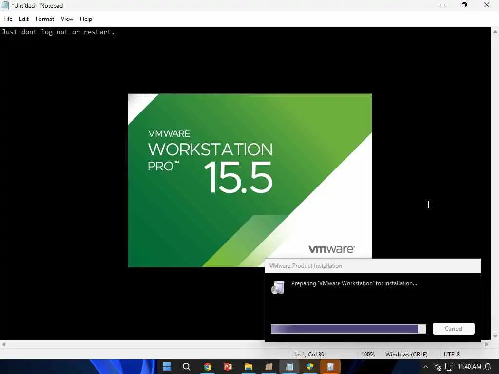Cancel the VMware Workstation installation

pyautogui.click(x=454, y=329)
